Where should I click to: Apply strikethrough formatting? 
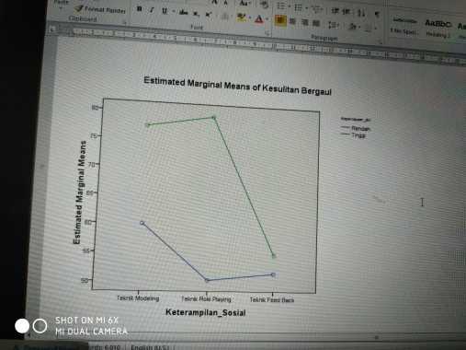click(x=184, y=13)
